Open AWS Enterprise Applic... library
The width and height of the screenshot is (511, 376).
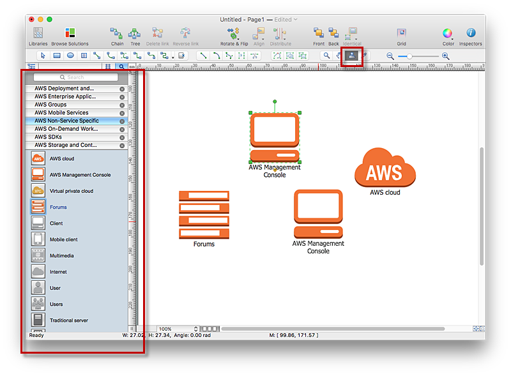click(75, 97)
